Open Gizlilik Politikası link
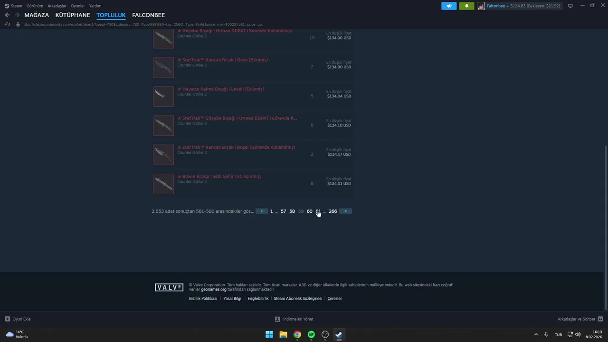Viewport: 608px width, 342px height. [x=203, y=299]
